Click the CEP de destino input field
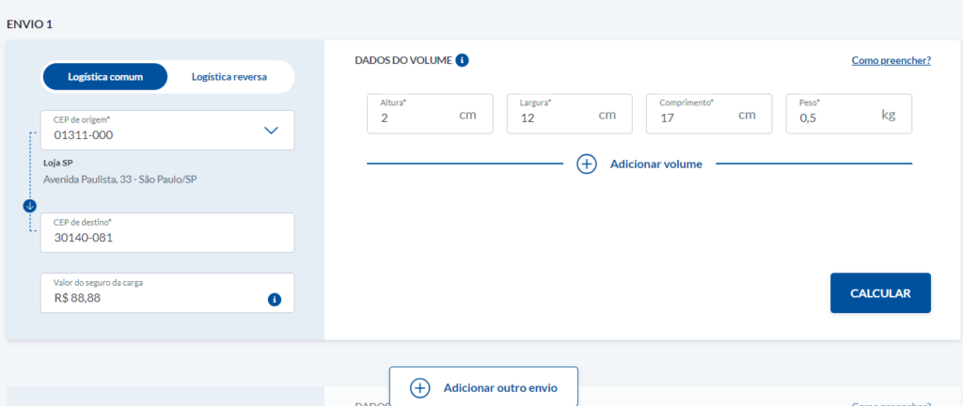The width and height of the screenshot is (963, 406). 167,232
